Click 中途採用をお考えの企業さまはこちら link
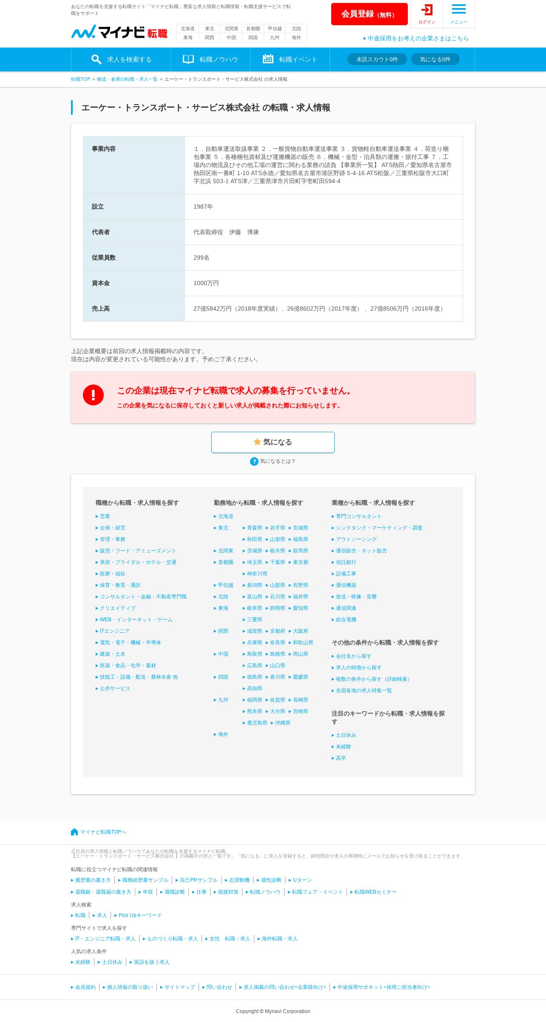The width and height of the screenshot is (546, 1022). [416, 38]
